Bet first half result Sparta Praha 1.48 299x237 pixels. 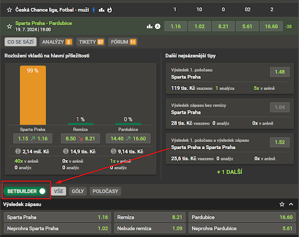(280, 72)
